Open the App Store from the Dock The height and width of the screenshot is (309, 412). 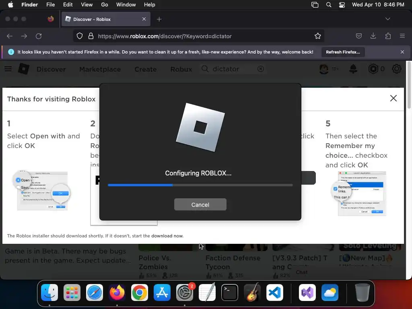(x=162, y=293)
